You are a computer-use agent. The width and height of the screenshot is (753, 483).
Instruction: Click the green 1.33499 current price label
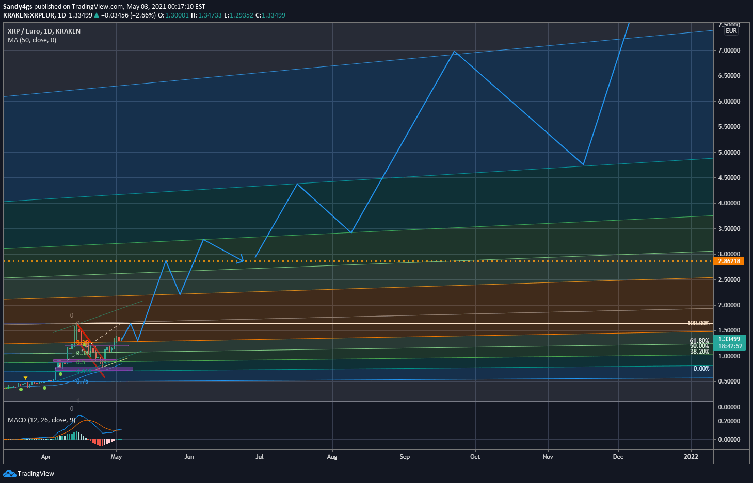[x=729, y=339]
